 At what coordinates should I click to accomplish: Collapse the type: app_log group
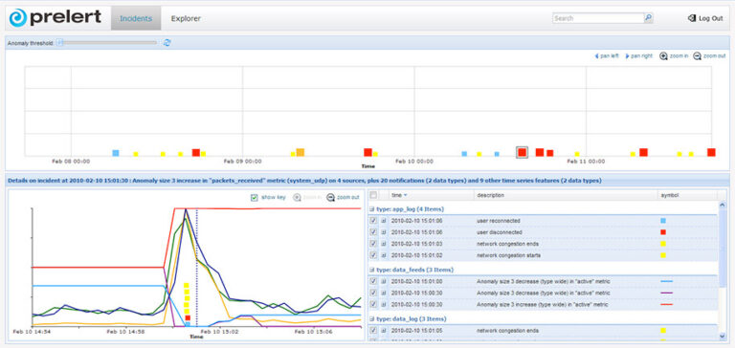click(x=371, y=208)
